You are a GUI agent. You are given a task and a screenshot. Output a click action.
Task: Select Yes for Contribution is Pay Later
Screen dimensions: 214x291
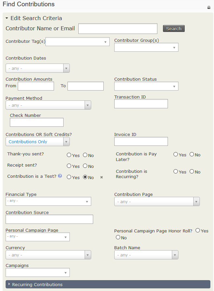[176, 154]
